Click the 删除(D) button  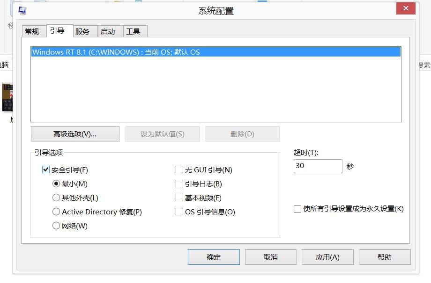click(x=243, y=134)
